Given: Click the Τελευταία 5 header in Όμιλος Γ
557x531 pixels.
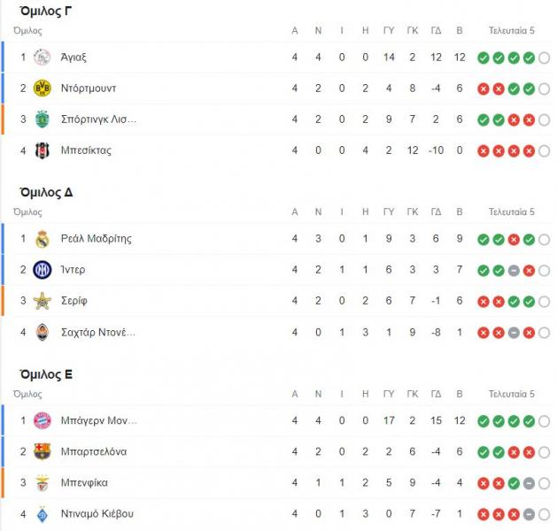Looking at the screenshot, I should pyautogui.click(x=512, y=31).
